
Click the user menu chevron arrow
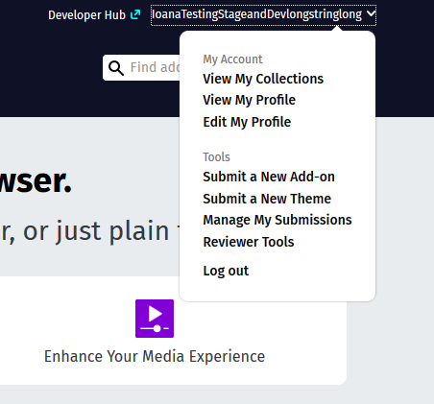click(x=371, y=13)
